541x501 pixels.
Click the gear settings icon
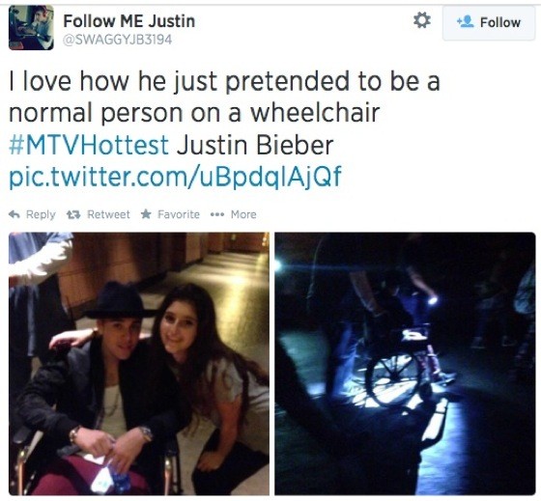pos(421,20)
